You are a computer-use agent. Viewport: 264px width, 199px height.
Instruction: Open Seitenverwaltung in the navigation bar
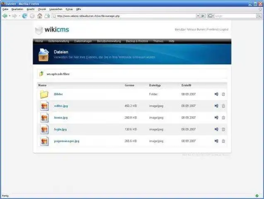pos(58,41)
